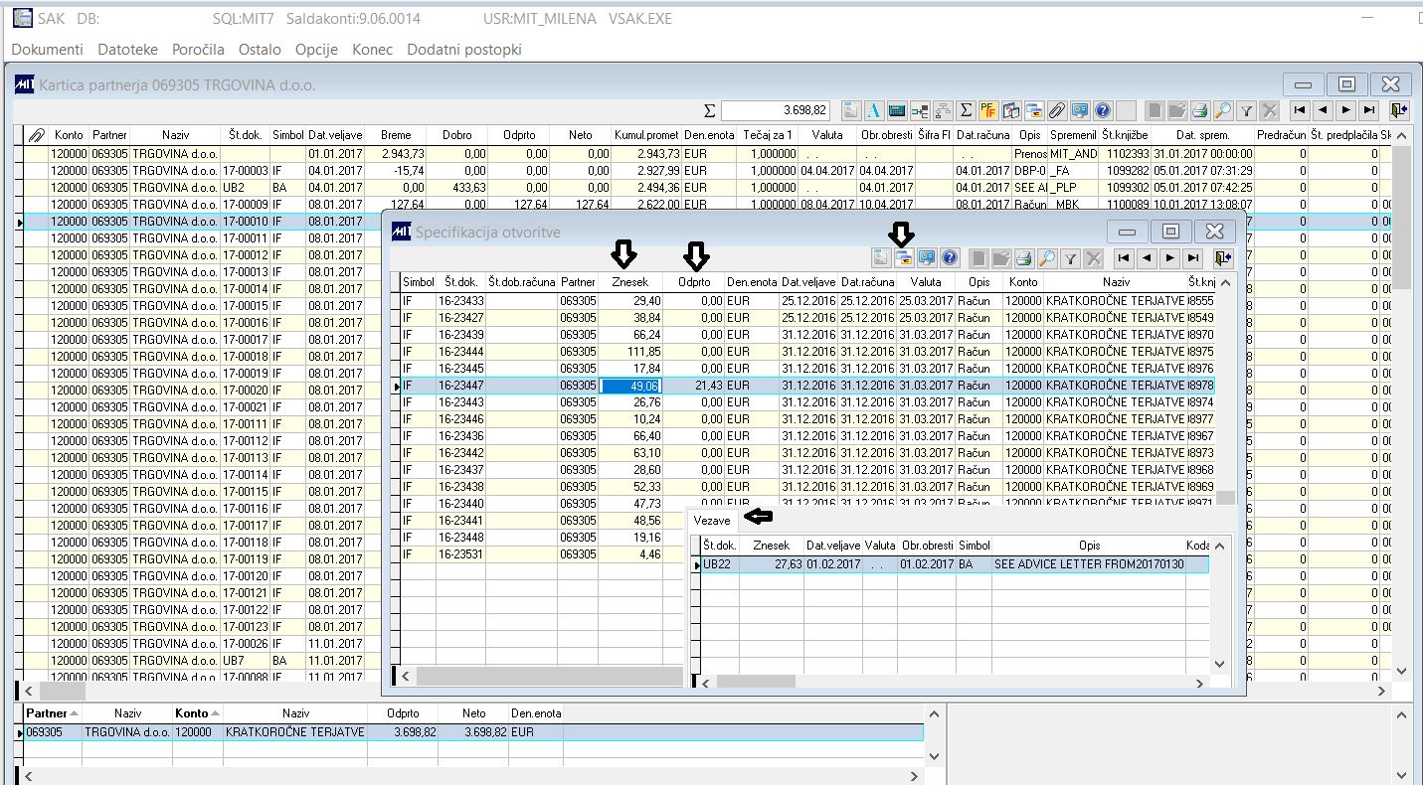Go to first record in Specifikacija otvoritve toolbar
Image resolution: width=1423 pixels, height=785 pixels.
click(1124, 258)
